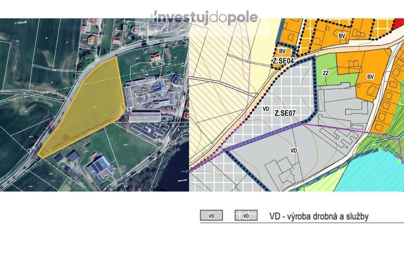Click the solid gray VD legend swatch

(211, 216)
